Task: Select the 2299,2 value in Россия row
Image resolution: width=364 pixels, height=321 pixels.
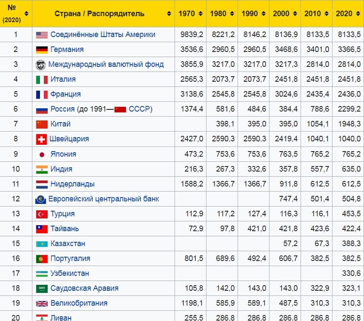Action: pyautogui.click(x=349, y=109)
